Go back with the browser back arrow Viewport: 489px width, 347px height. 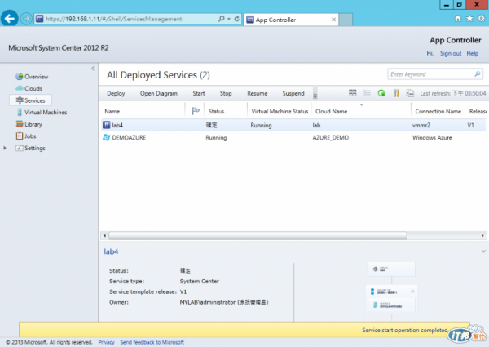coord(10,19)
